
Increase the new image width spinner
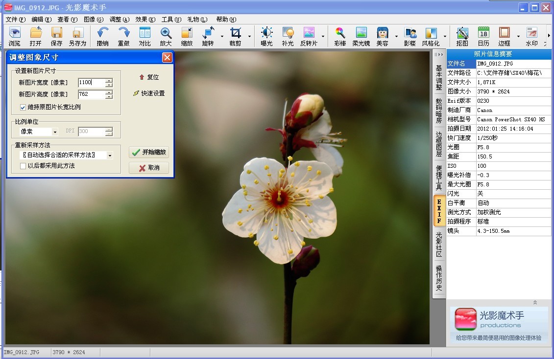point(109,80)
